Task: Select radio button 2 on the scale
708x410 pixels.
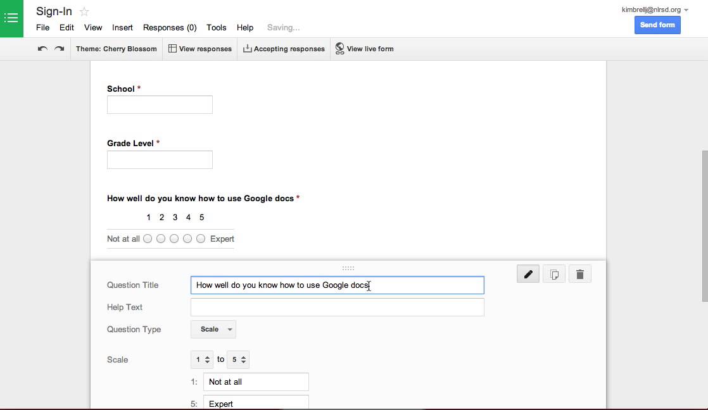Action: coord(161,239)
